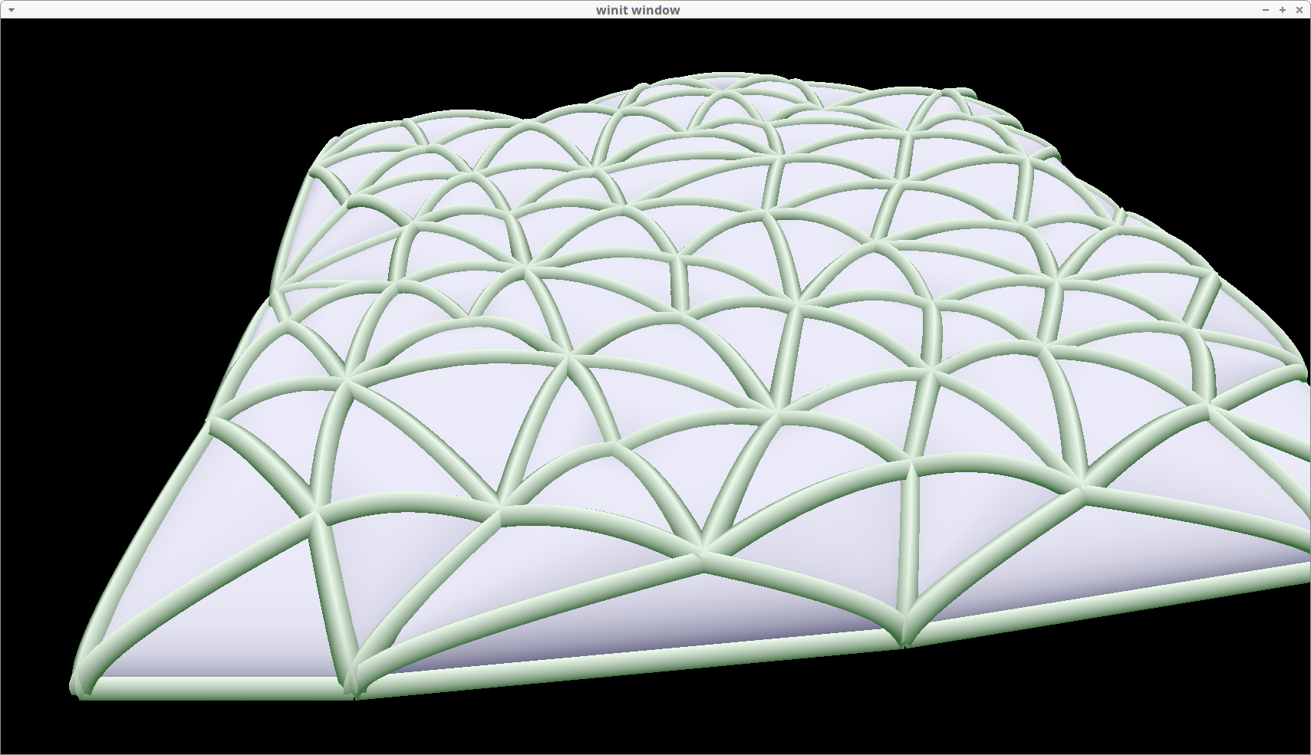This screenshot has height=755, width=1311.
Task: Click the mesh's far-left back corner
Action: click(x=331, y=143)
